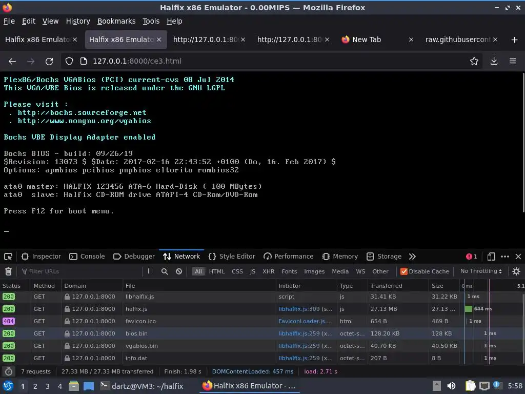Follow the libhalfix.js:309 initiator link
The image size is (525, 394).
pyautogui.click(x=299, y=309)
